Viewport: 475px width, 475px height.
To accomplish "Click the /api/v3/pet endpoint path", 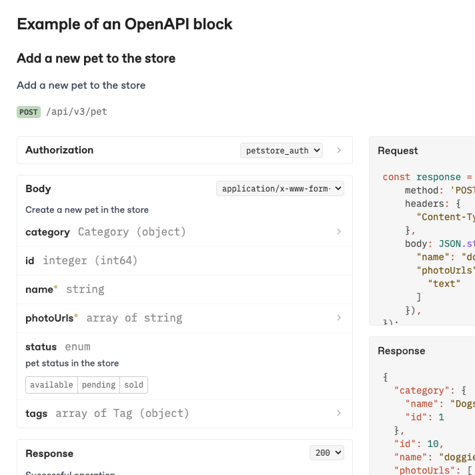I will [76, 111].
